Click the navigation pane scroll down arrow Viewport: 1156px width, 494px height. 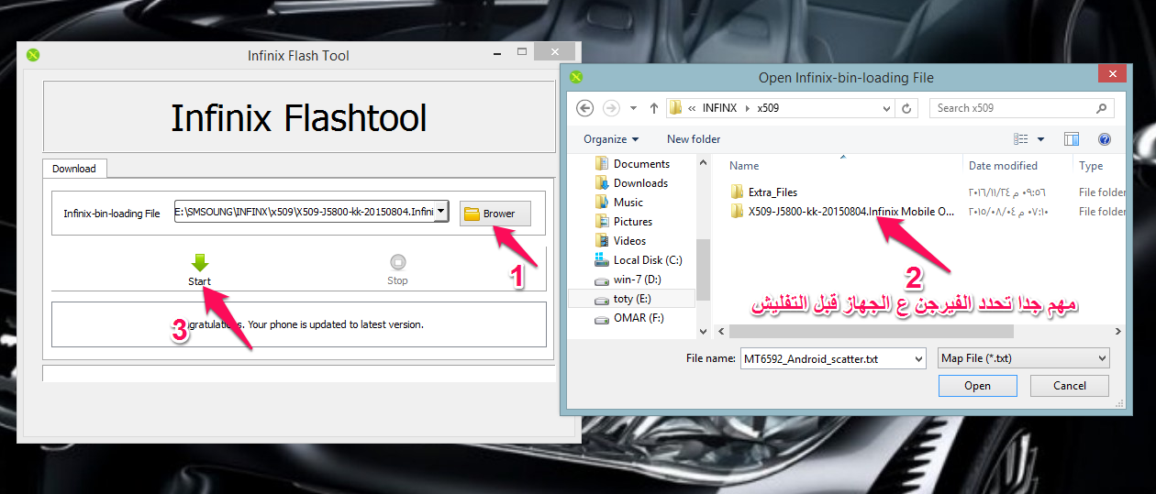coord(704,331)
